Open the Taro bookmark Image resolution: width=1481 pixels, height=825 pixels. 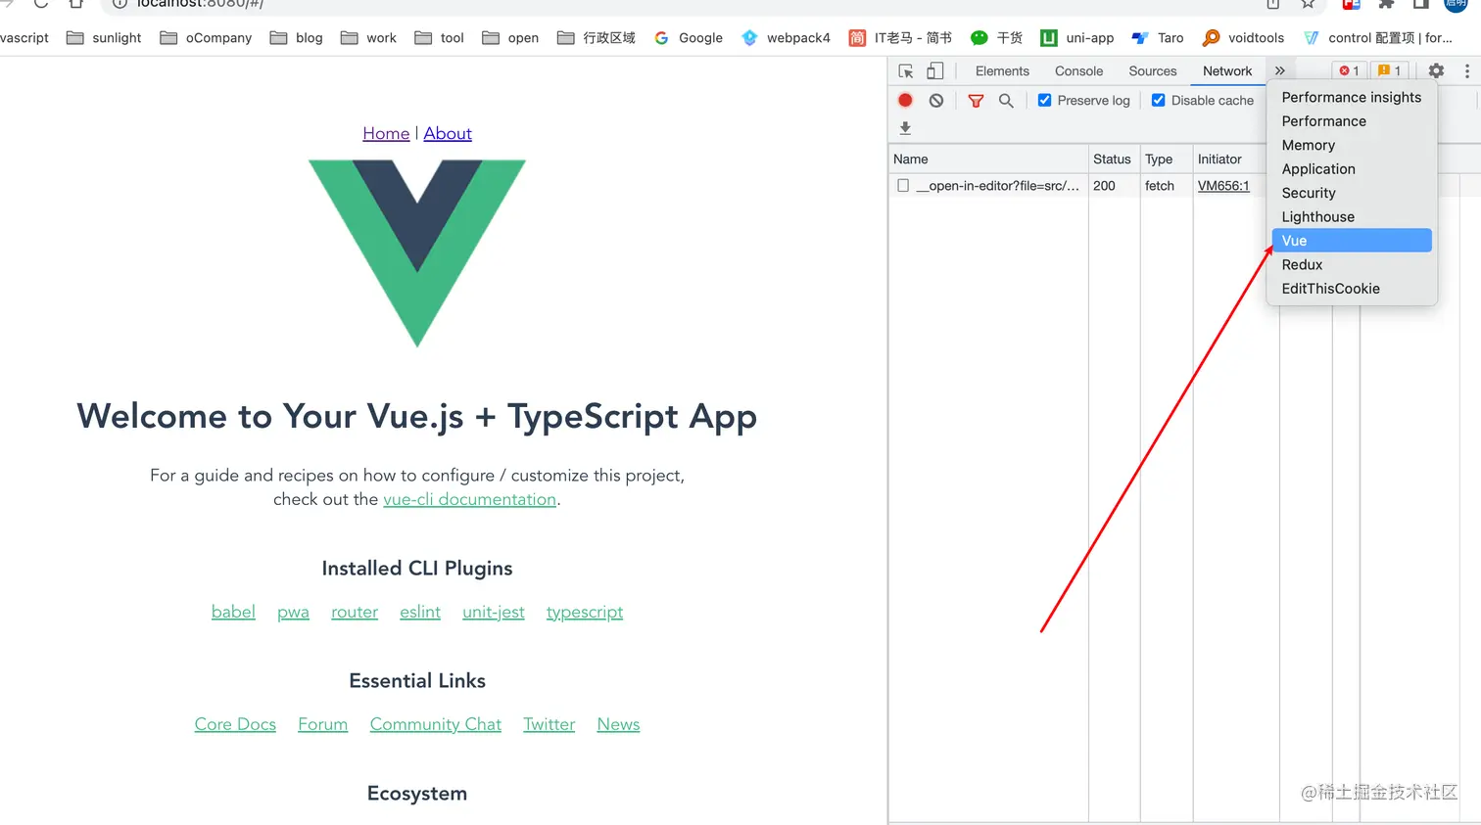1158,38
